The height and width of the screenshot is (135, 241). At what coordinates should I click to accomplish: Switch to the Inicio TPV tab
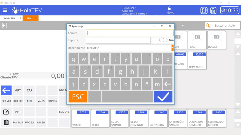point(10,19)
